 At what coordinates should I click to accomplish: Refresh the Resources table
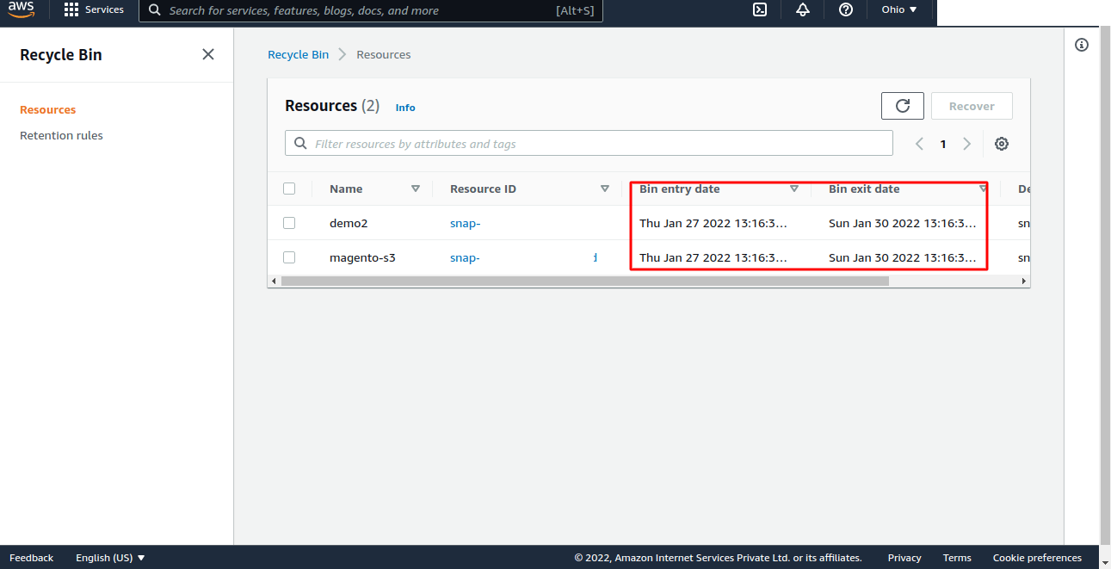[902, 105]
